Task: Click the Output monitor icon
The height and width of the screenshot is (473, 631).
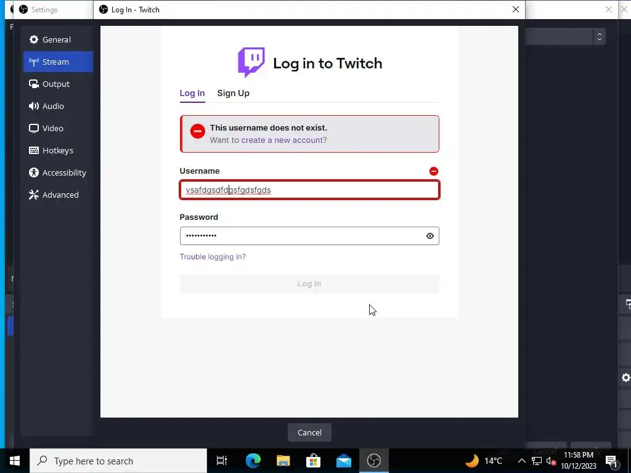Action: [x=34, y=84]
